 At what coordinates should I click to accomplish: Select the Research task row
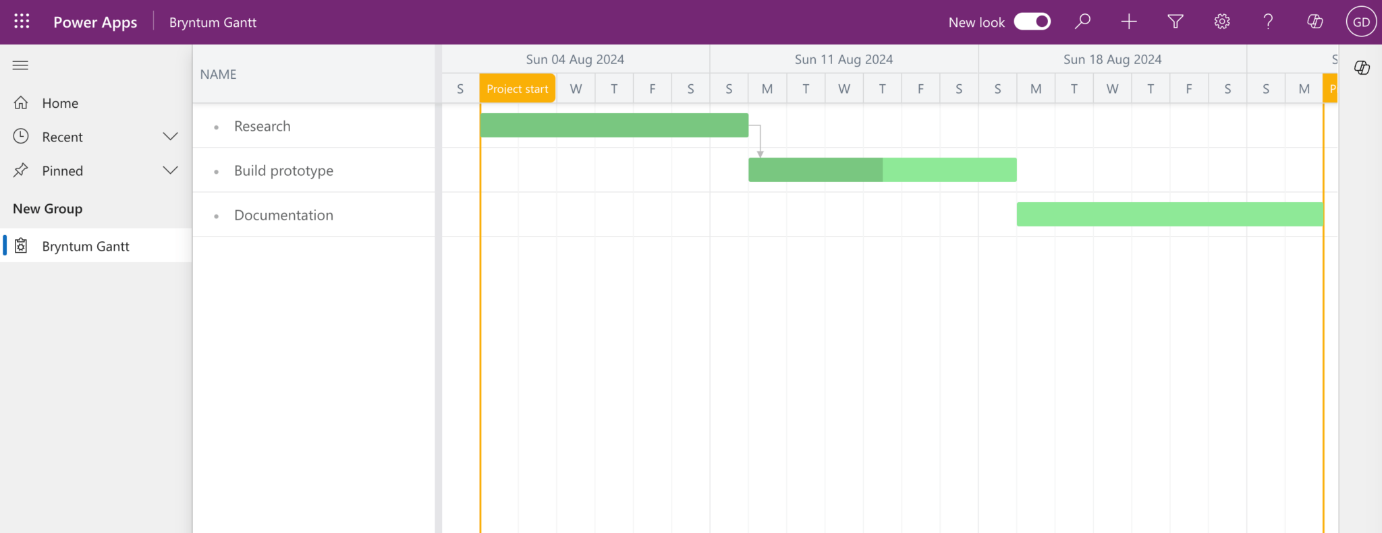314,126
